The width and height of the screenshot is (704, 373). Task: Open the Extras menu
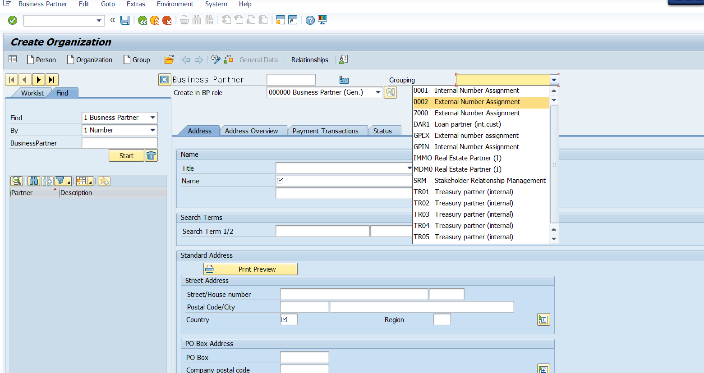tap(136, 4)
